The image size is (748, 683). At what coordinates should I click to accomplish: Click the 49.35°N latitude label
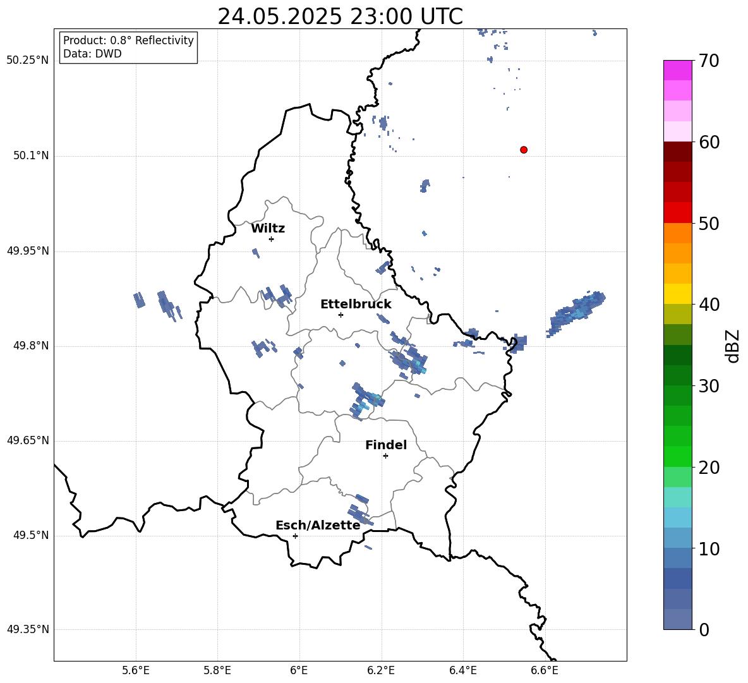coord(28,629)
